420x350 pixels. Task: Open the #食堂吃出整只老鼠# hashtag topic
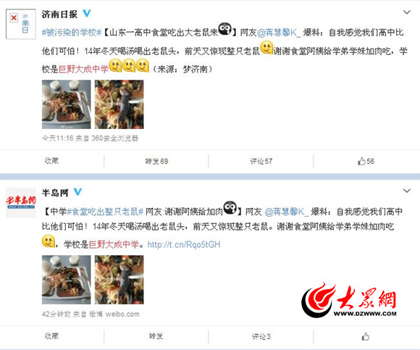coord(105,212)
